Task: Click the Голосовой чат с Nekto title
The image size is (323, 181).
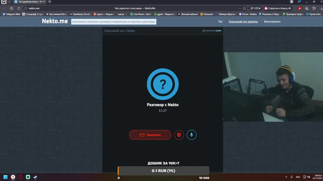Action: coord(120,31)
